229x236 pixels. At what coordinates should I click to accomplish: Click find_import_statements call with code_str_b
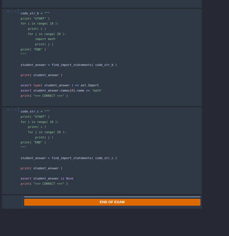[x=69, y=65]
